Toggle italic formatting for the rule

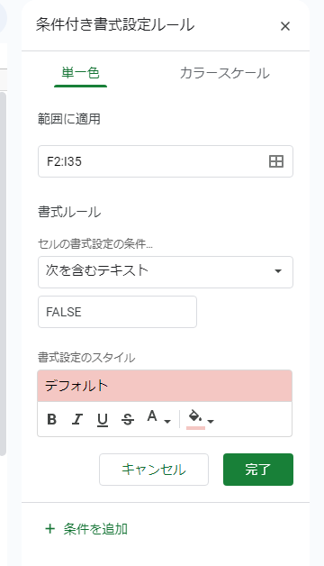[x=77, y=419]
